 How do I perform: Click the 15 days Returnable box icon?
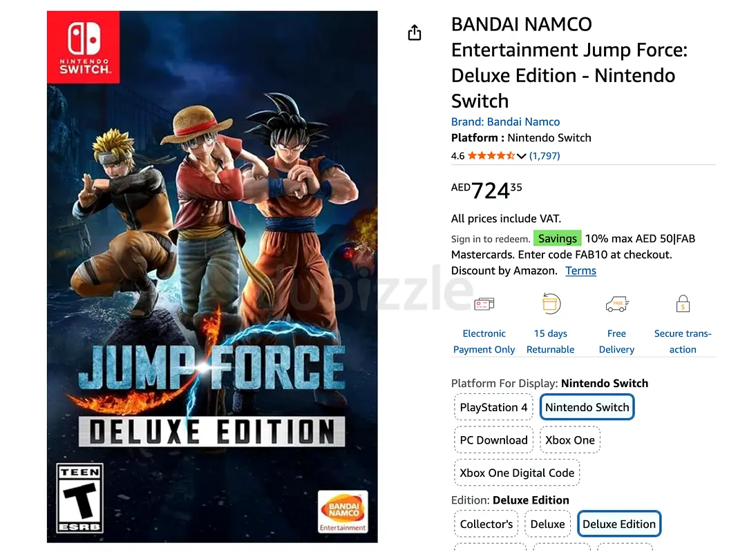(x=551, y=304)
